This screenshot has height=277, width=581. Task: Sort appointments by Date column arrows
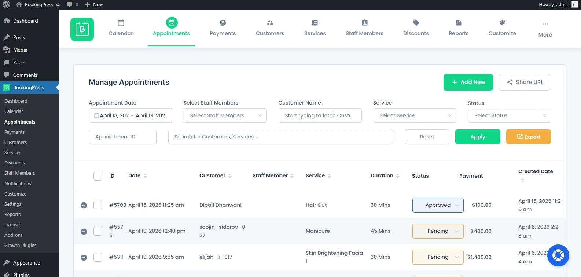coord(145,176)
